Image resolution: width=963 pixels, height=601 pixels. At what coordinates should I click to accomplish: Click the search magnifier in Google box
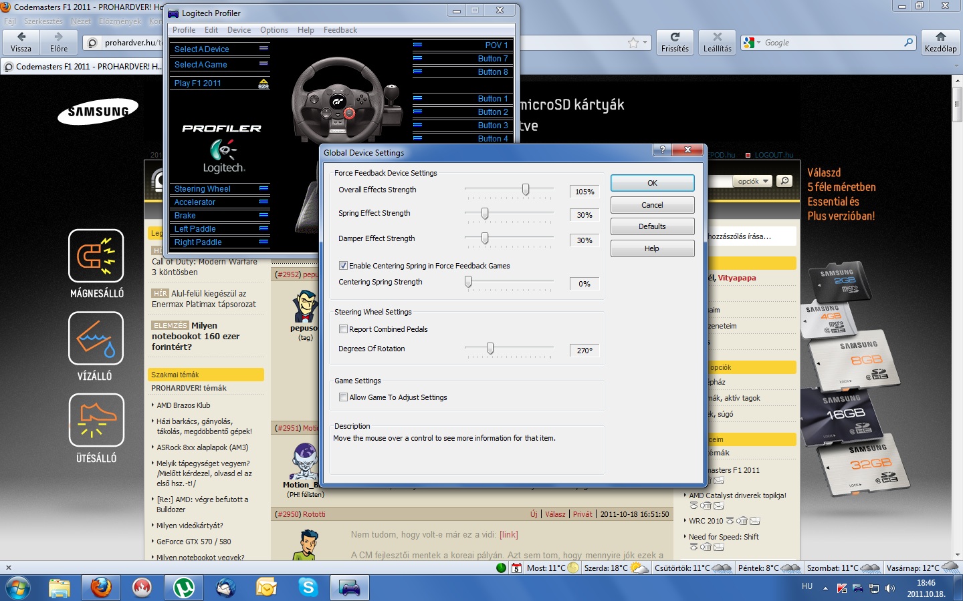point(908,43)
